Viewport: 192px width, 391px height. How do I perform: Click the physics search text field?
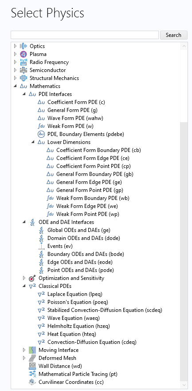point(85,35)
